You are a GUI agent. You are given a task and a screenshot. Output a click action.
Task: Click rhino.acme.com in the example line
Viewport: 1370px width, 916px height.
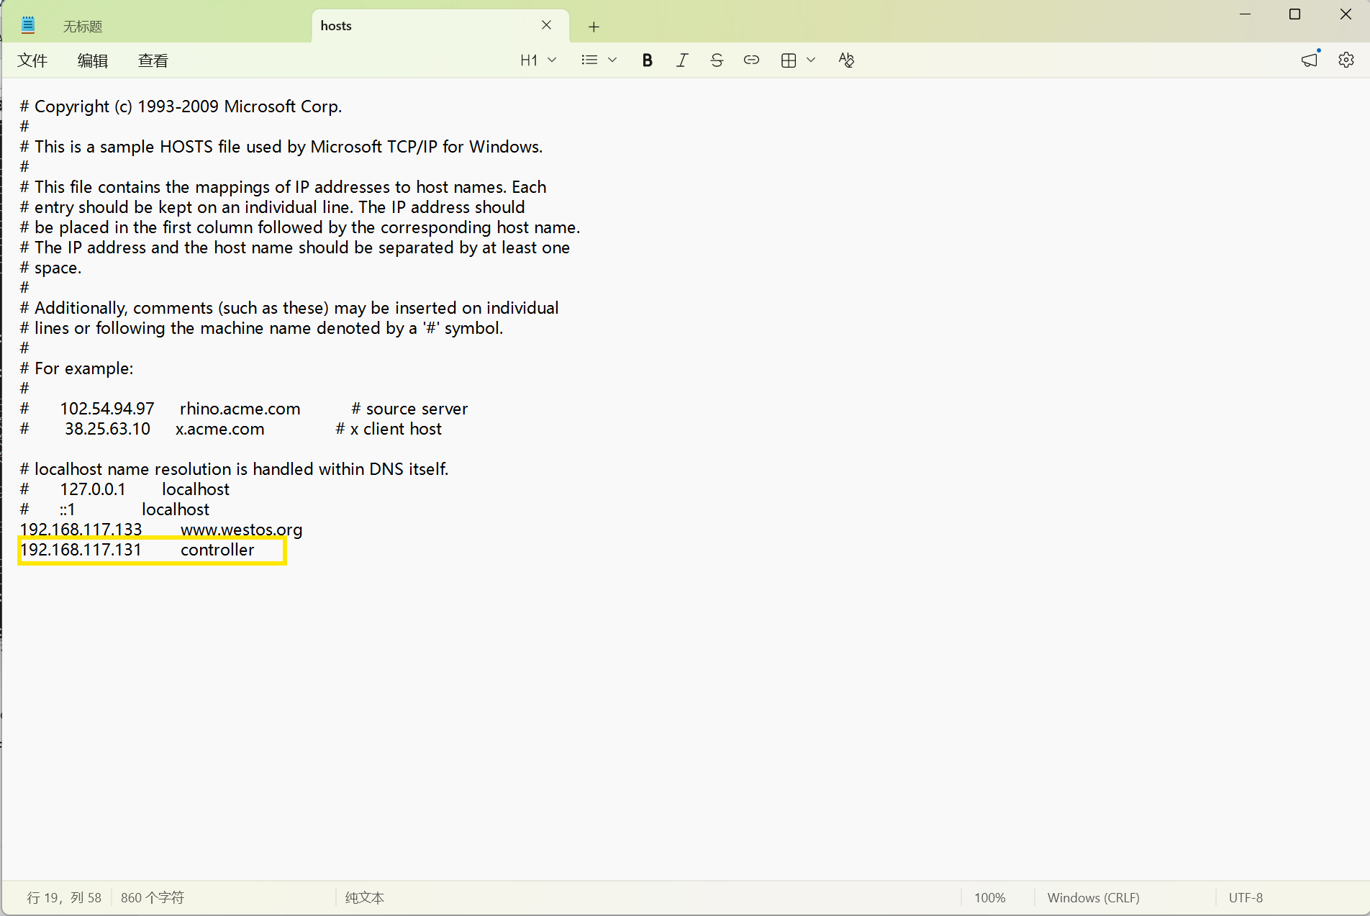tap(240, 409)
